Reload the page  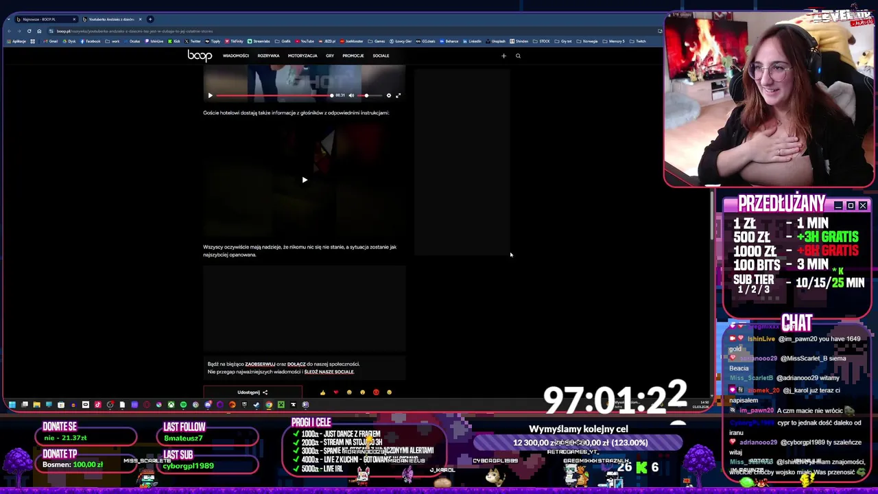point(29,31)
